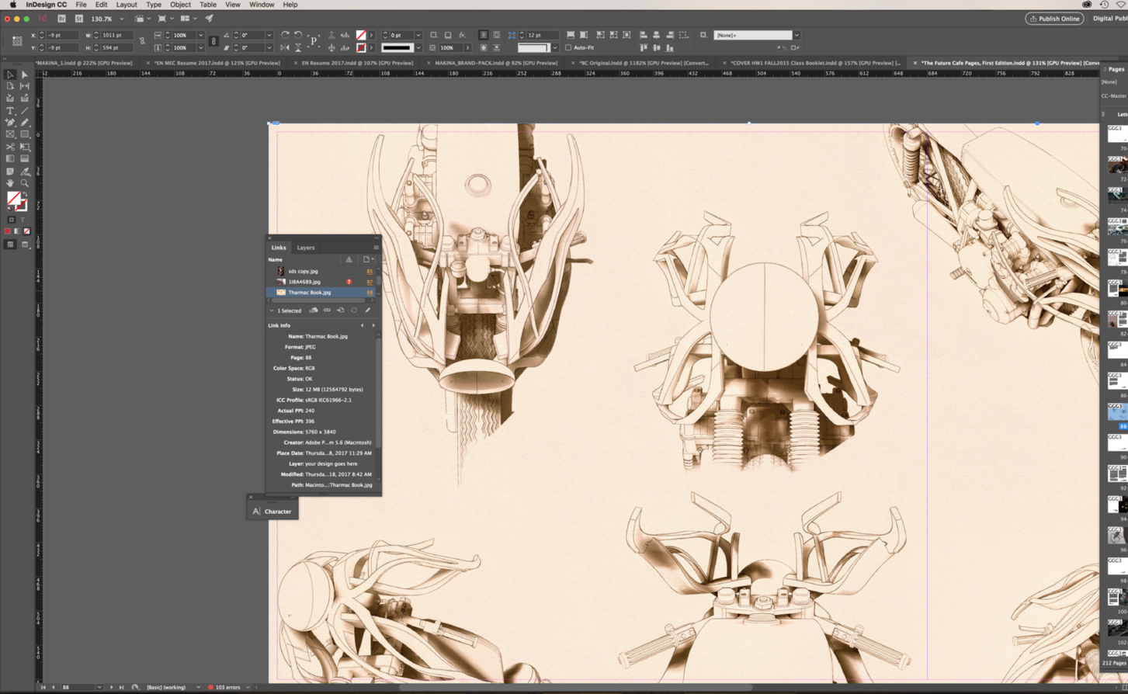
Task: Open page number dropdown in status bar
Action: (x=99, y=687)
